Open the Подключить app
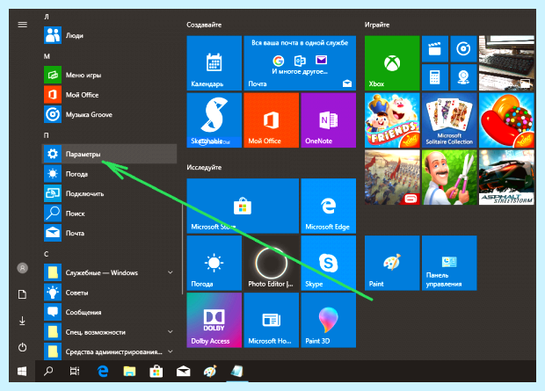This screenshot has height=391, width=545. click(109, 193)
